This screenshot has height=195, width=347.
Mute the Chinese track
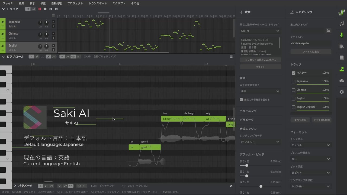(53, 34)
